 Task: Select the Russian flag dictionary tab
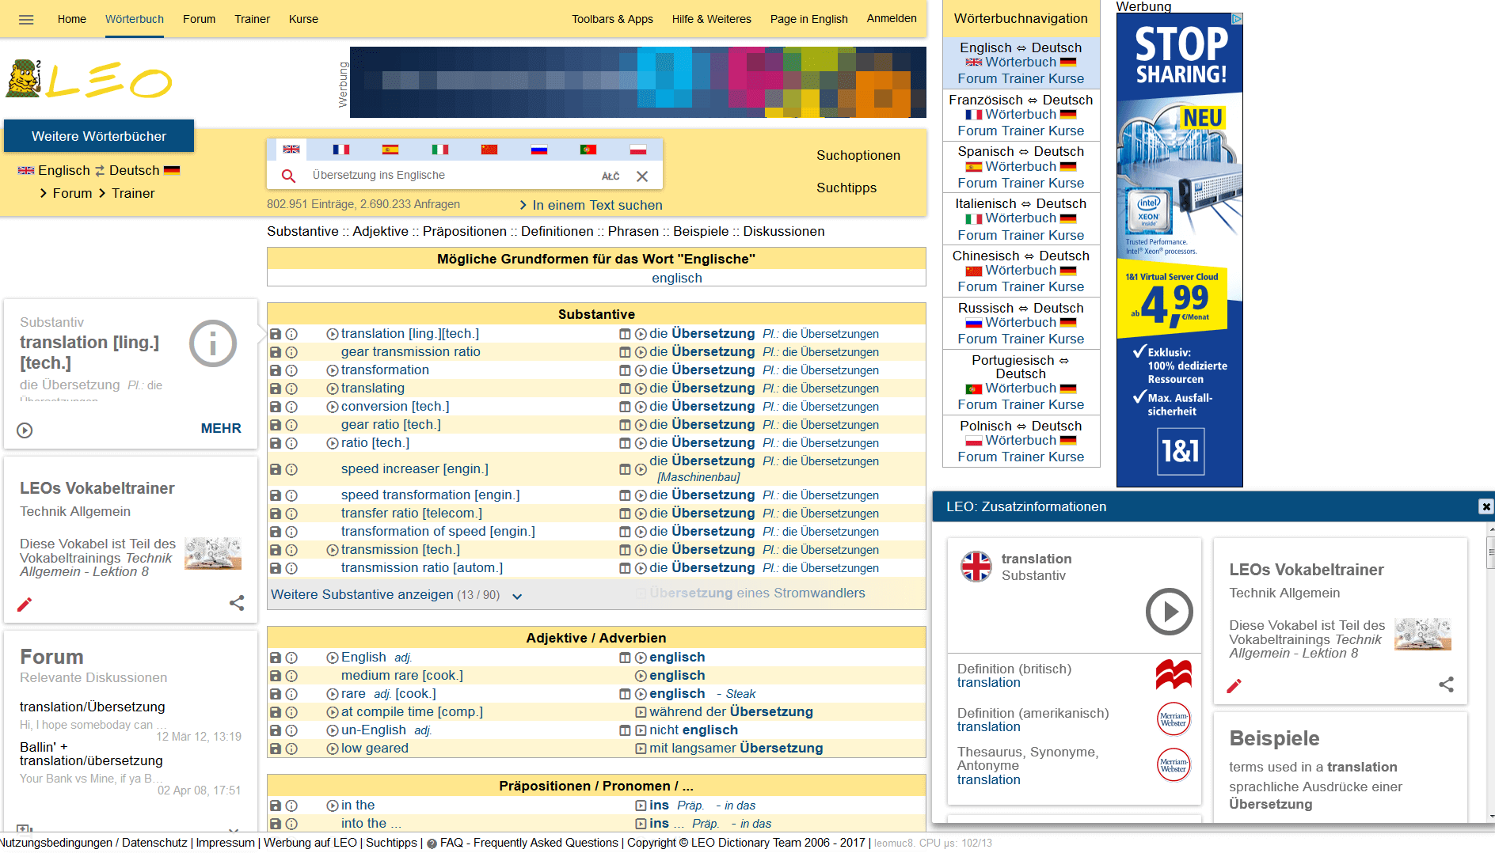pos(539,150)
